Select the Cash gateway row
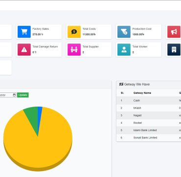The image size is (181, 177). (x=149, y=101)
